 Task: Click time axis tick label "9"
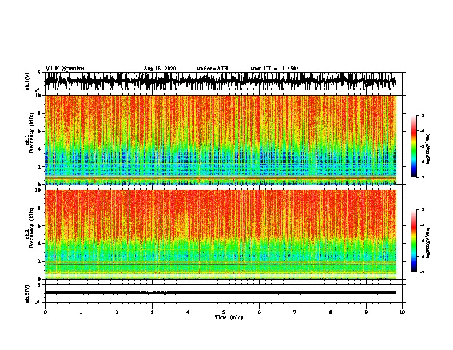366,312
